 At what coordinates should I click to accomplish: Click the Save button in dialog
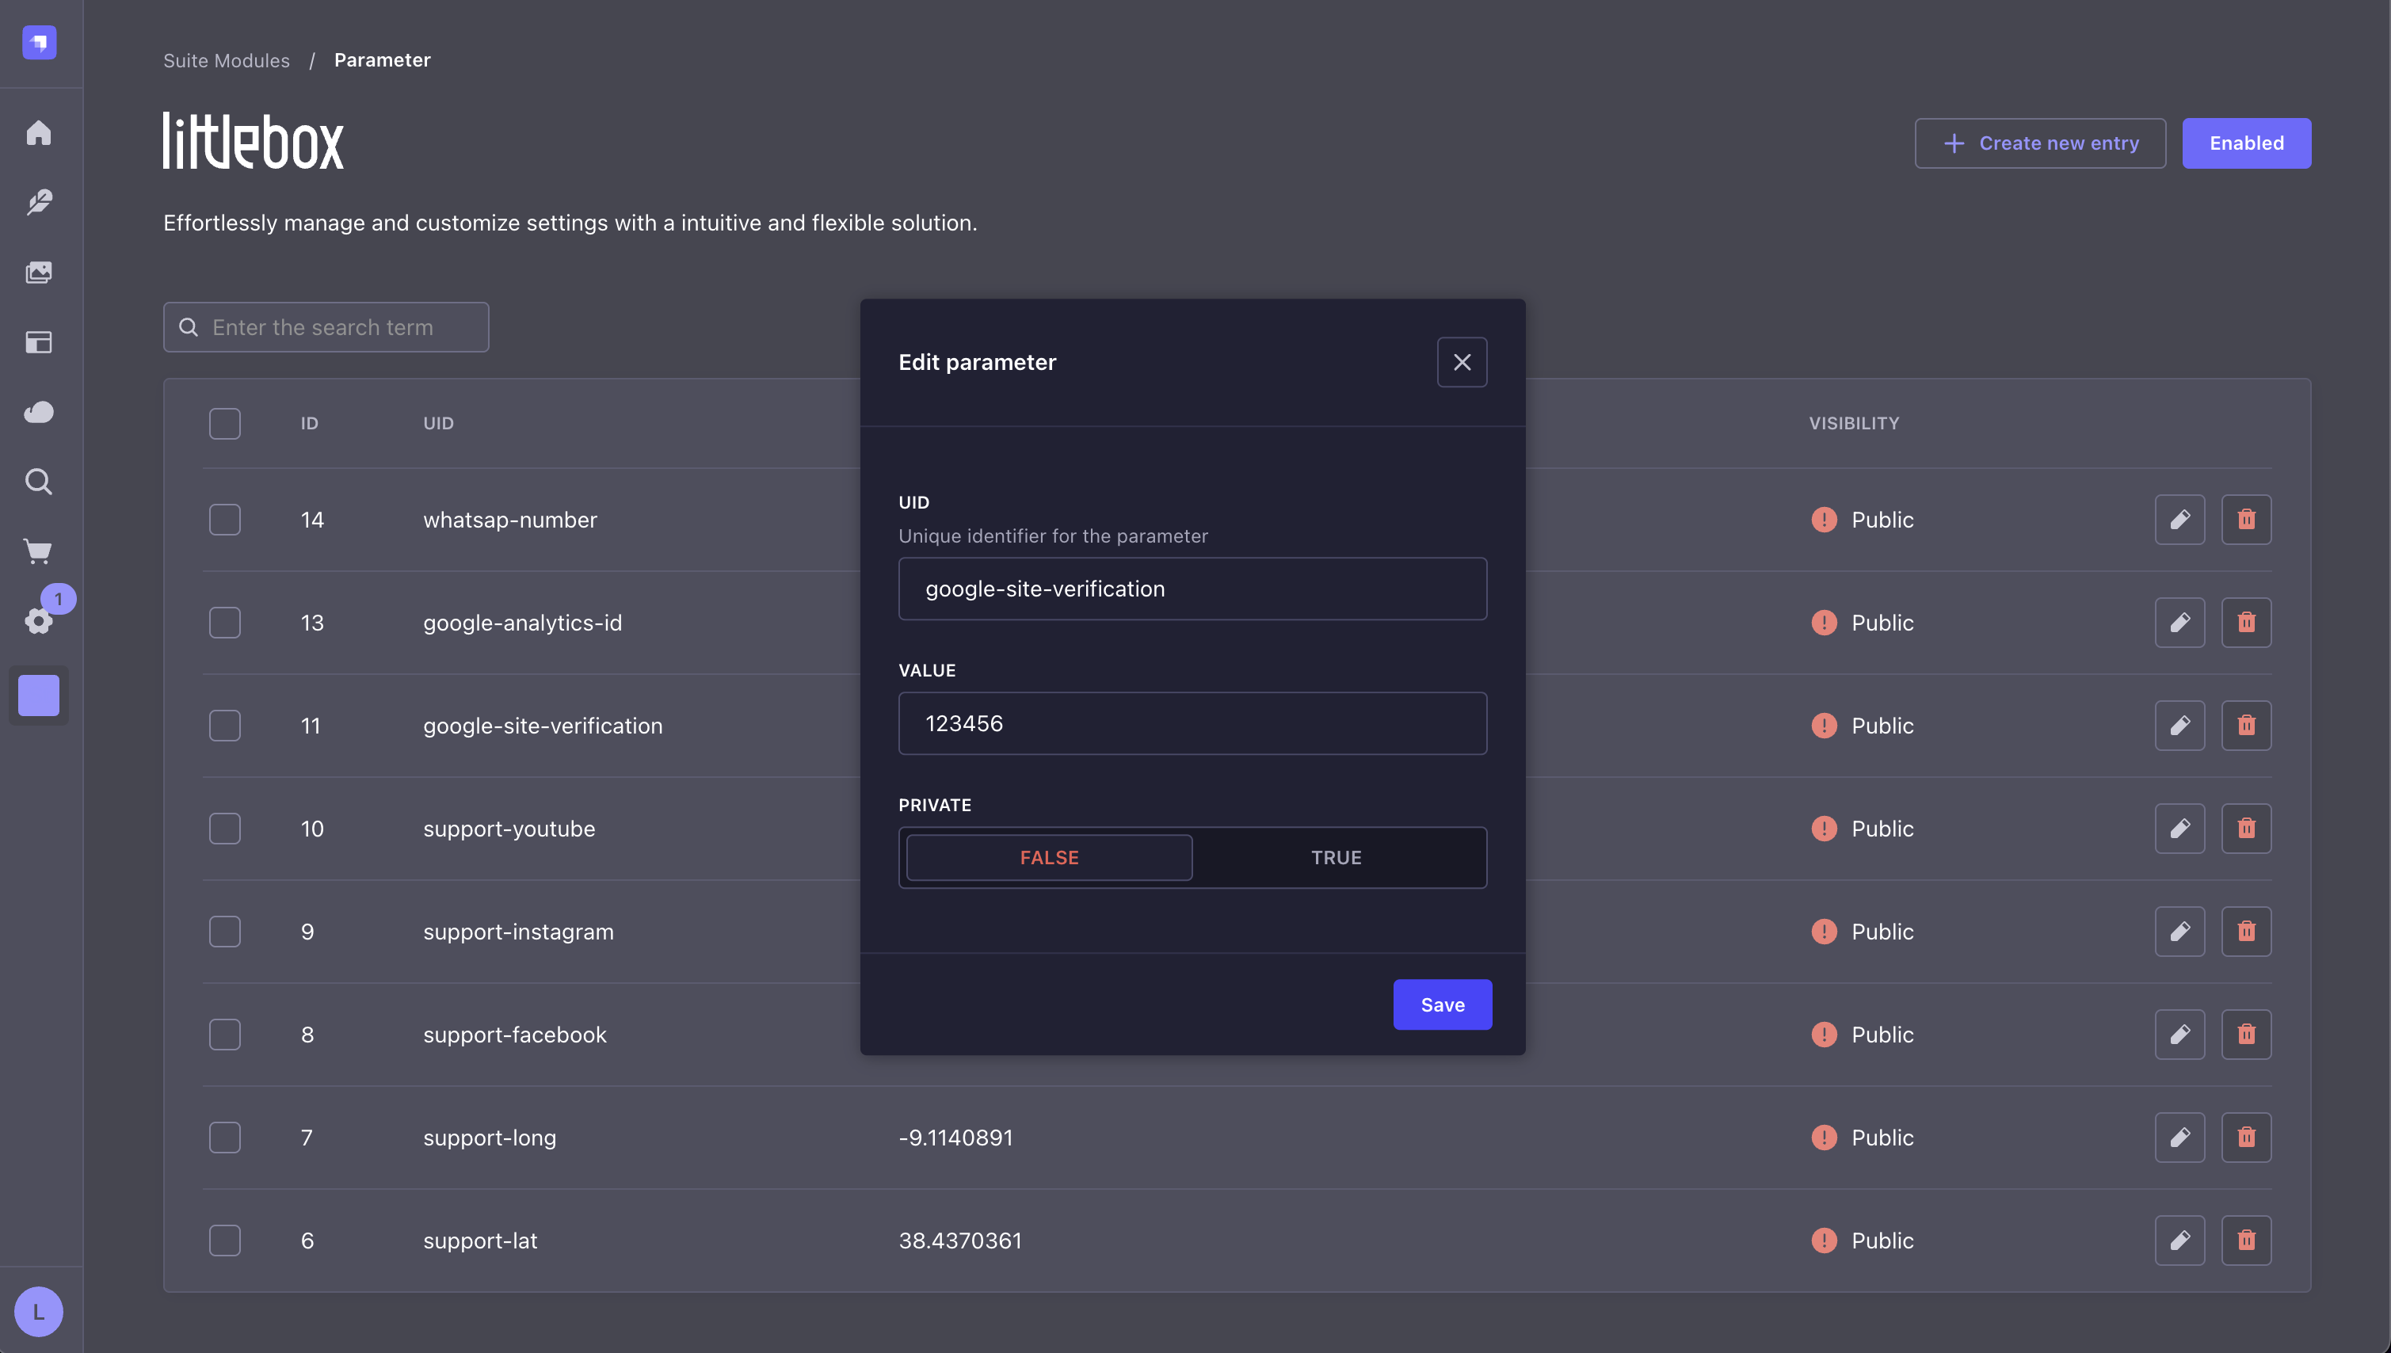click(x=1441, y=1004)
